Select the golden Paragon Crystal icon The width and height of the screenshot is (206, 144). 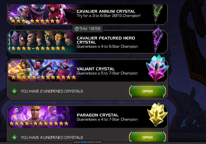[157, 114]
